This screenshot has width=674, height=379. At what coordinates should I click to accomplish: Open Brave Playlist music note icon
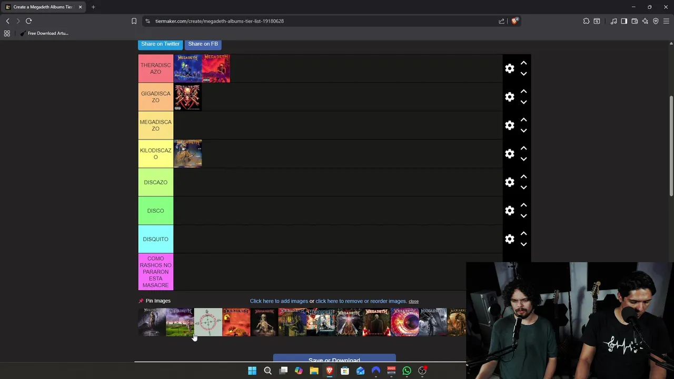point(613,21)
